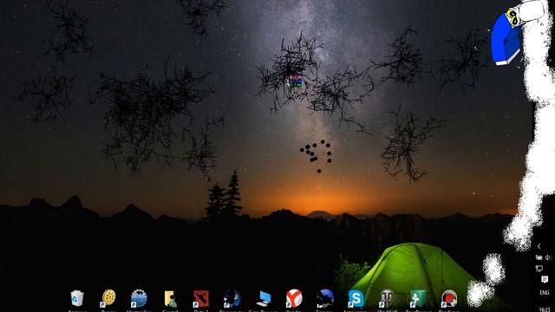The width and height of the screenshot is (555, 312).
Task: Open the blue globe with silhouette shortcut
Action: point(325,298)
